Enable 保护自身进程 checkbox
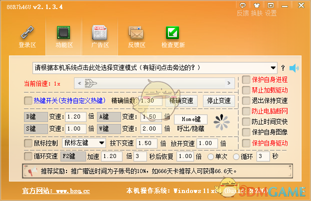This screenshot has height=201, width=311. pyautogui.click(x=246, y=79)
